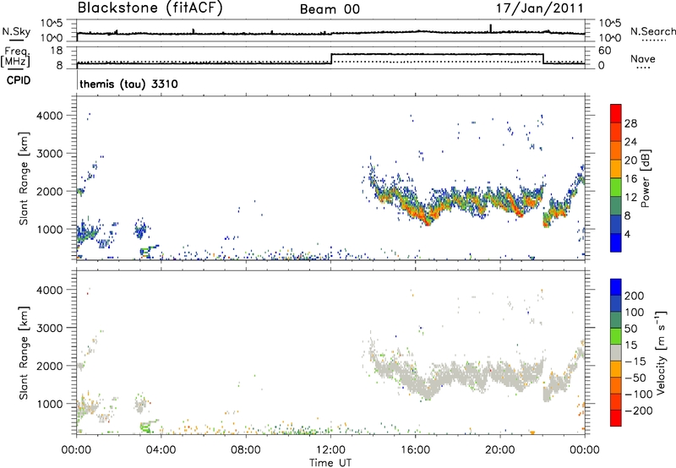This screenshot has width=676, height=468.
Task: Click the 08:00 time axis tick label
Action: click(x=246, y=450)
